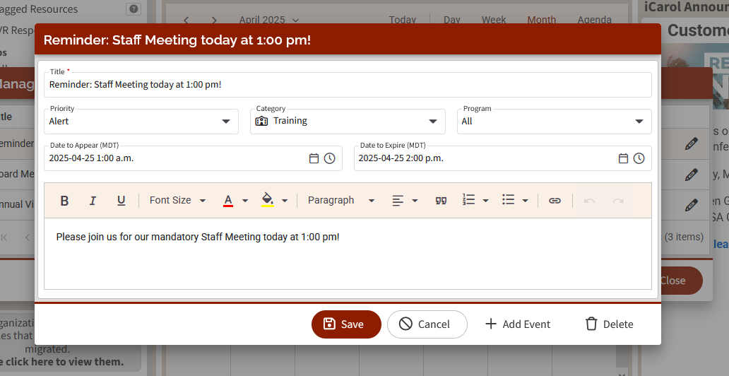The height and width of the screenshot is (376, 729).
Task: Open the Font Size menu
Action: [177, 201]
